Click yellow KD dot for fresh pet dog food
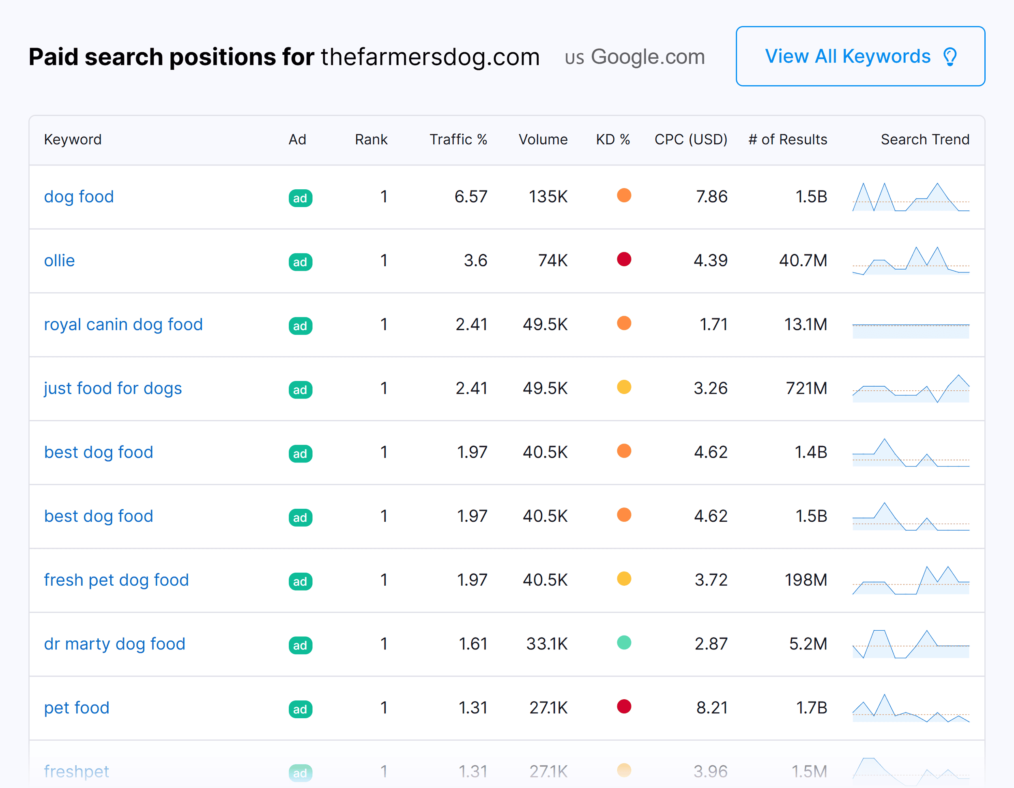The image size is (1014, 788). click(x=624, y=579)
